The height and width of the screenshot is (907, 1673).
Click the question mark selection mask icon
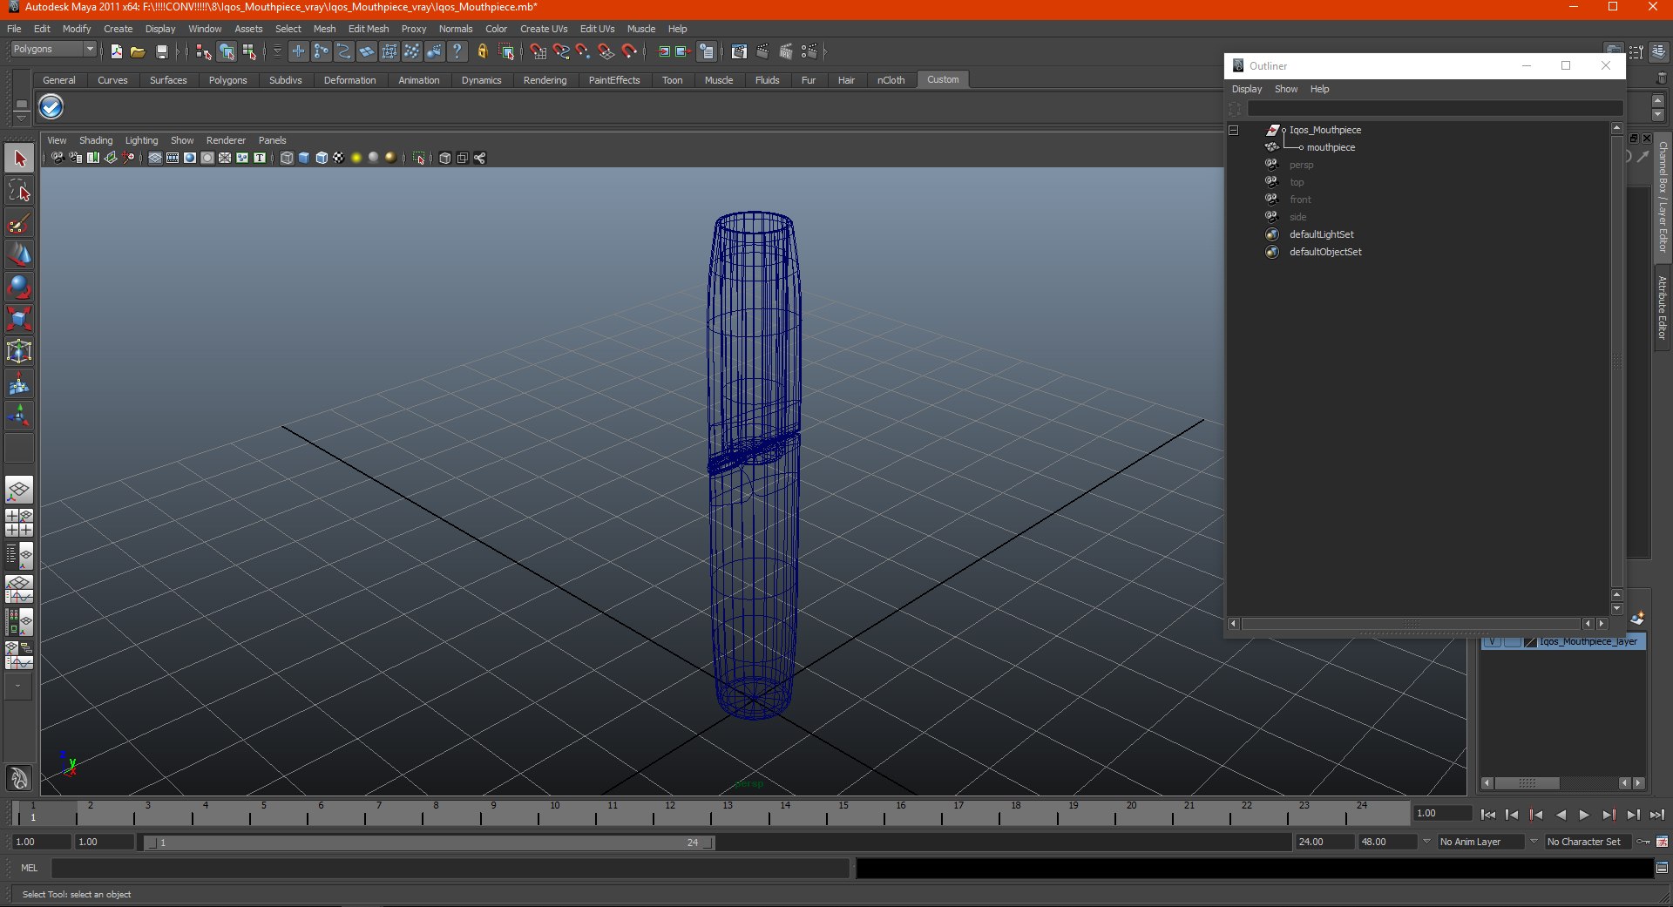(457, 52)
